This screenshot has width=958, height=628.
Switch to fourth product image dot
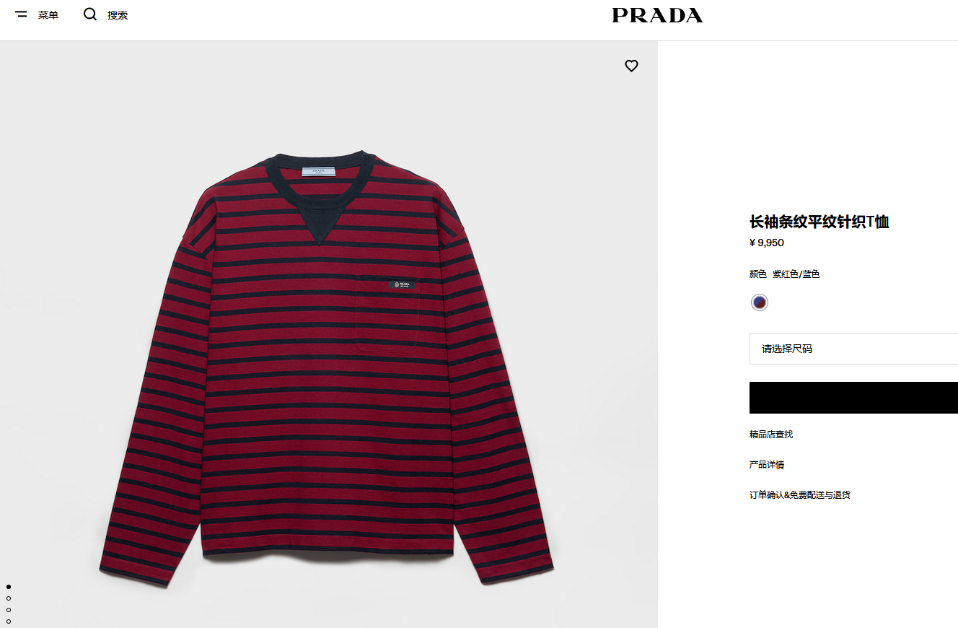pos(9,622)
